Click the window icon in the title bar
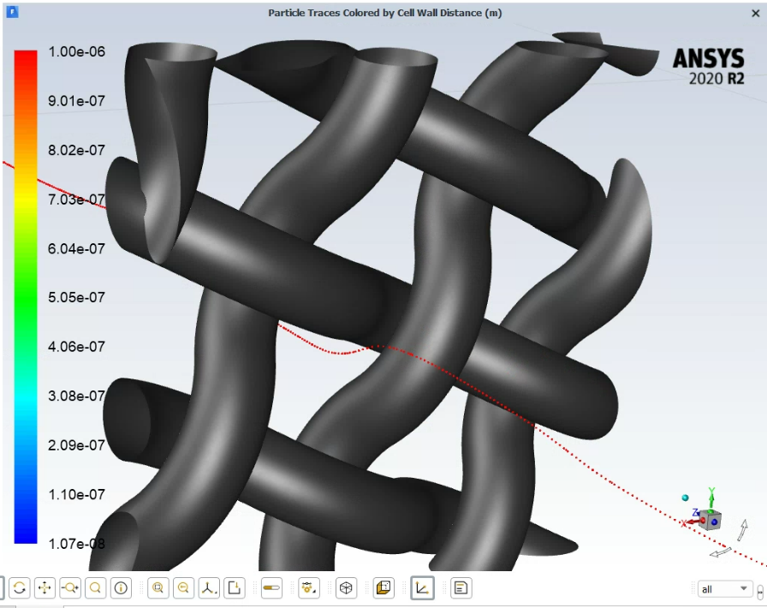Viewport: 767px width, 608px height. pos(12,12)
